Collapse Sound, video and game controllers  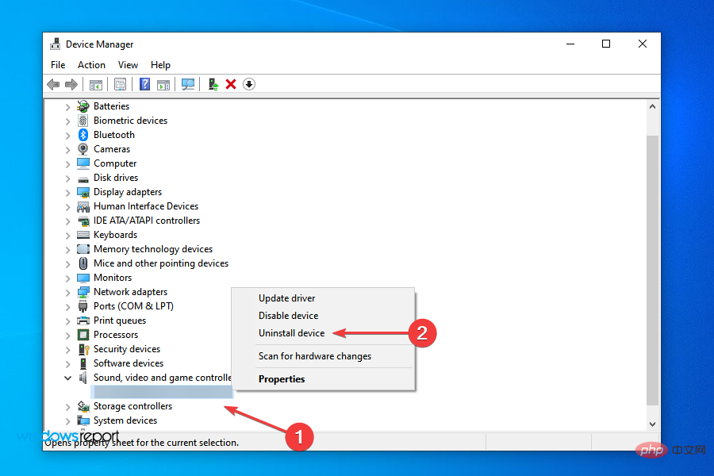[67, 377]
